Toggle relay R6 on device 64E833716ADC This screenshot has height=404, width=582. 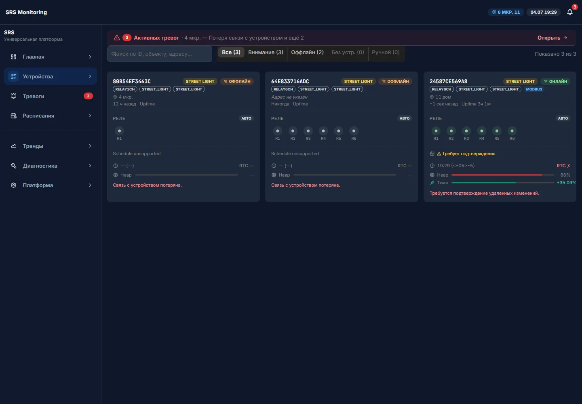pyautogui.click(x=354, y=131)
